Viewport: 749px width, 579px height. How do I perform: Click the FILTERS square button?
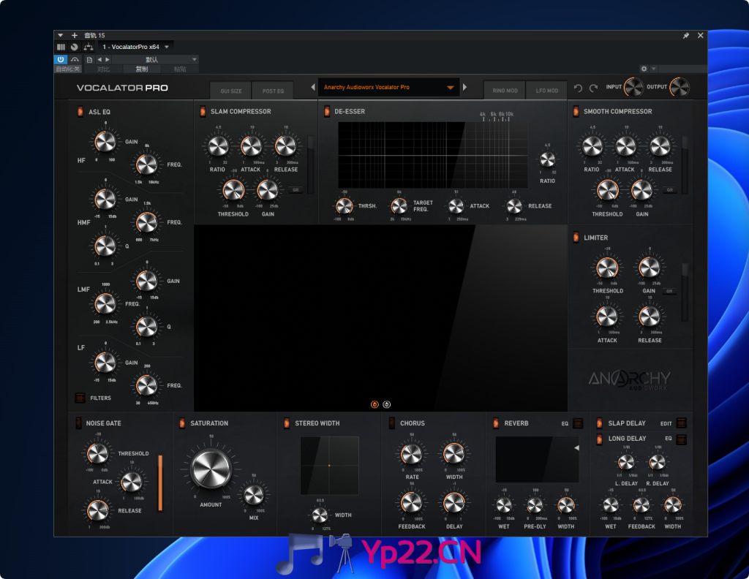pyautogui.click(x=80, y=398)
